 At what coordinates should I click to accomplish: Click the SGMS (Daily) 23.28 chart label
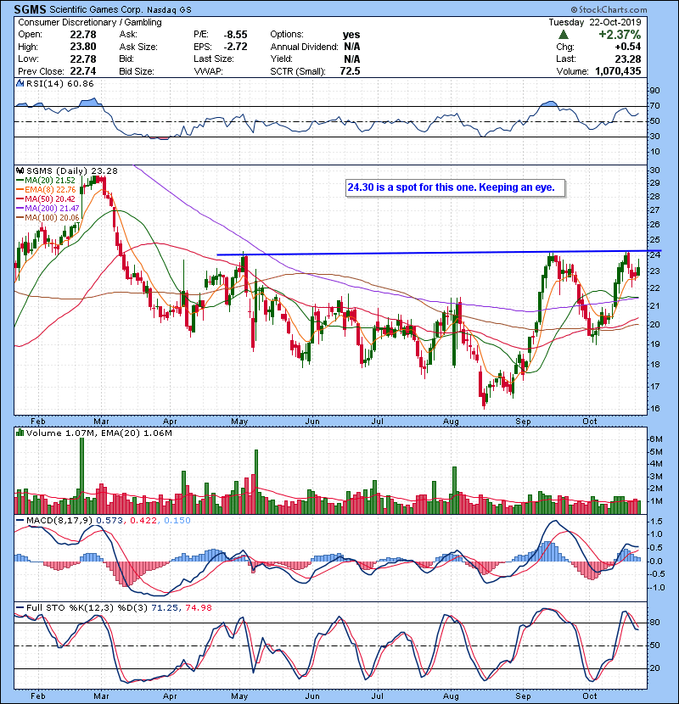pyautogui.click(x=72, y=170)
